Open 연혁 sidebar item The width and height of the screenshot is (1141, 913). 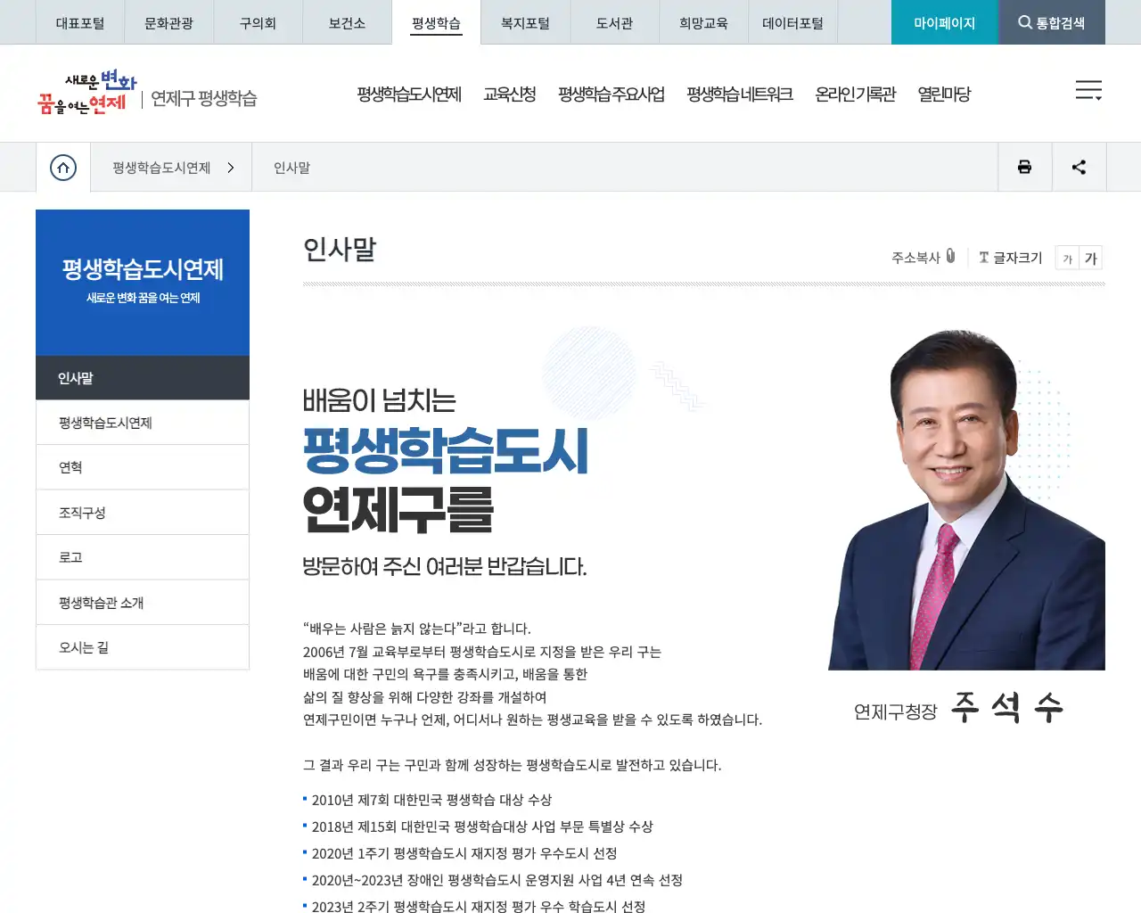coord(143,467)
